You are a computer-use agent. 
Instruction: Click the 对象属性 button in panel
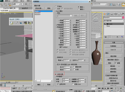tap(113, 46)
